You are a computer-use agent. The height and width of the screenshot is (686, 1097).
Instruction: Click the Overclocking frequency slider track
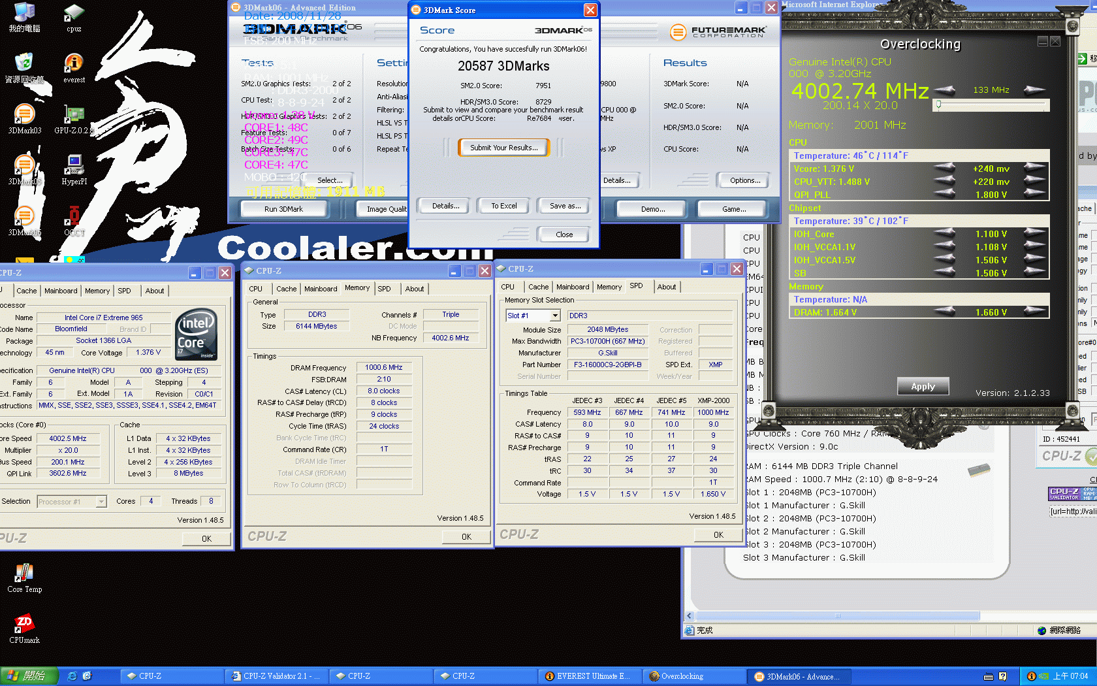991,105
